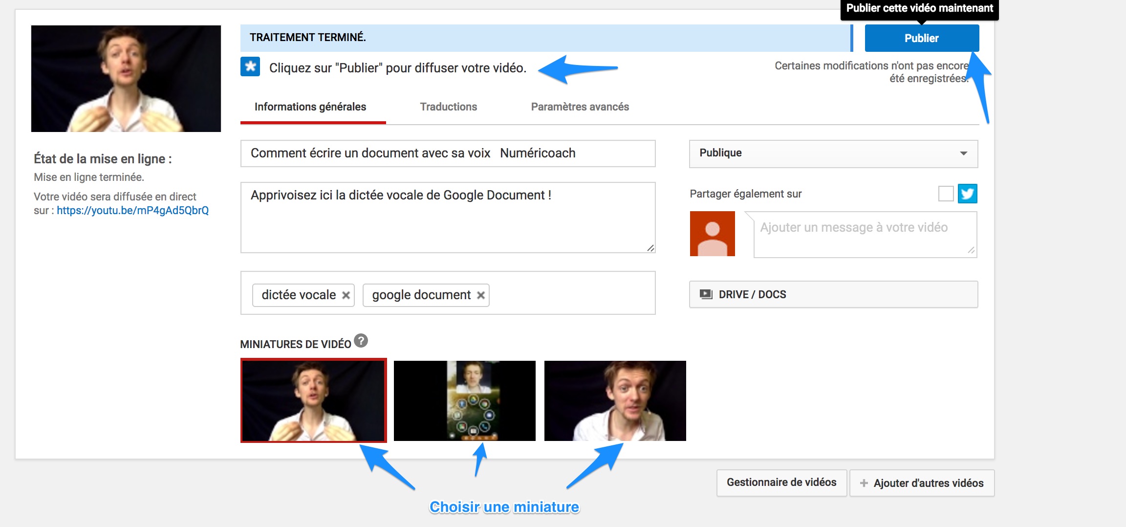Click the blue star notification icon
This screenshot has width=1126, height=527.
250,66
